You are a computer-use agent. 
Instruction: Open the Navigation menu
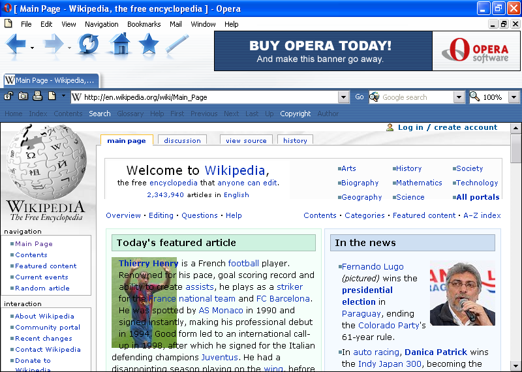point(102,24)
